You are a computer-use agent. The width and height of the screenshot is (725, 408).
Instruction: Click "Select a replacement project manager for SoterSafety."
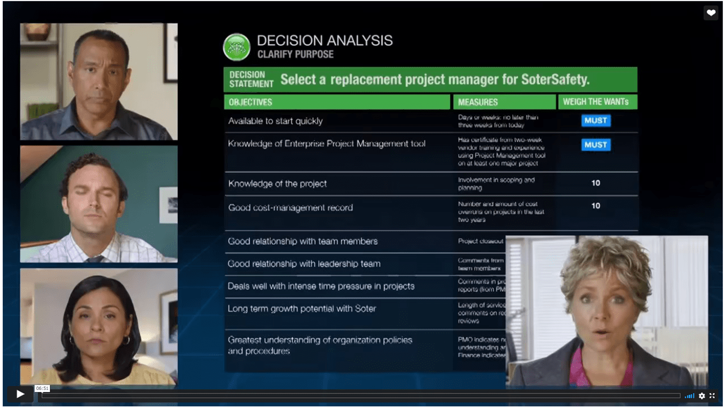[x=435, y=79]
